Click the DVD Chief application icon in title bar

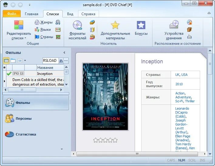pyautogui.click(x=5, y=5)
